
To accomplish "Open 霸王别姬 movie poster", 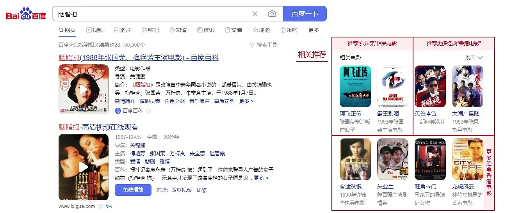I will pos(393,86).
